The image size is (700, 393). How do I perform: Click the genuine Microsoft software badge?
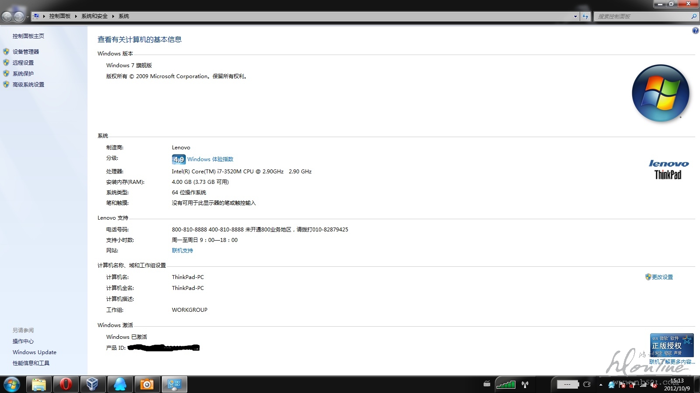pyautogui.click(x=672, y=345)
